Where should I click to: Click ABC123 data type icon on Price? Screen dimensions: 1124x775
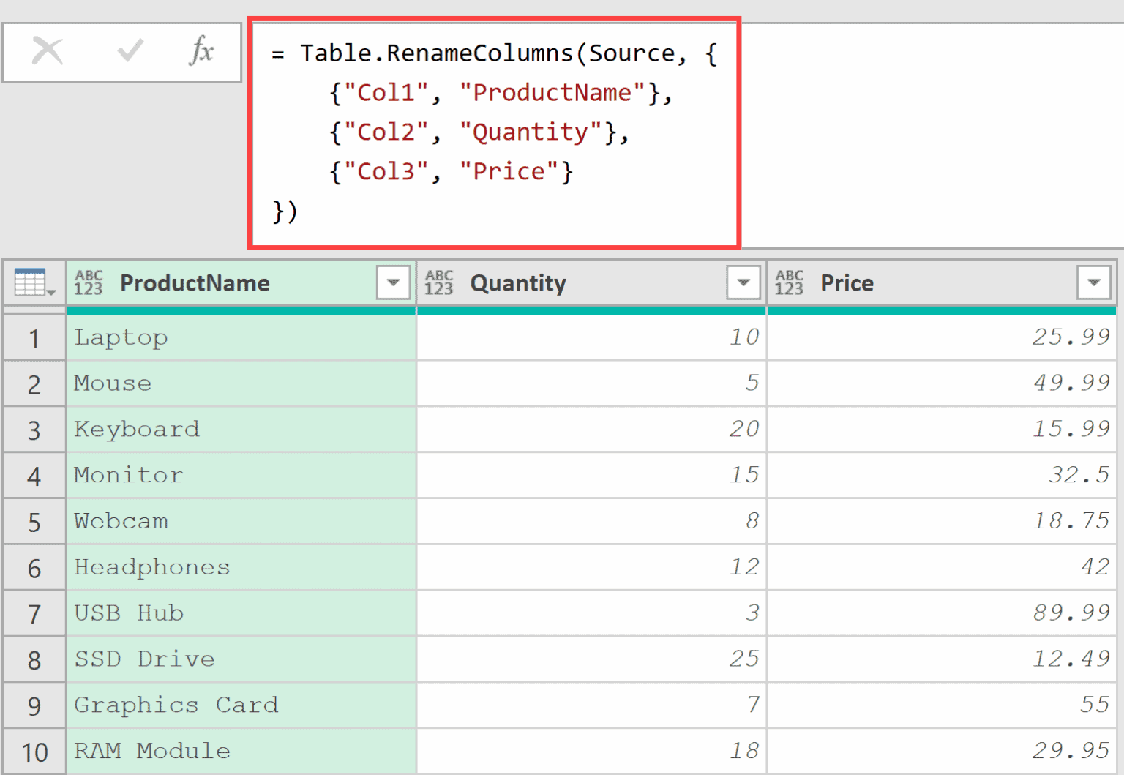(x=789, y=282)
